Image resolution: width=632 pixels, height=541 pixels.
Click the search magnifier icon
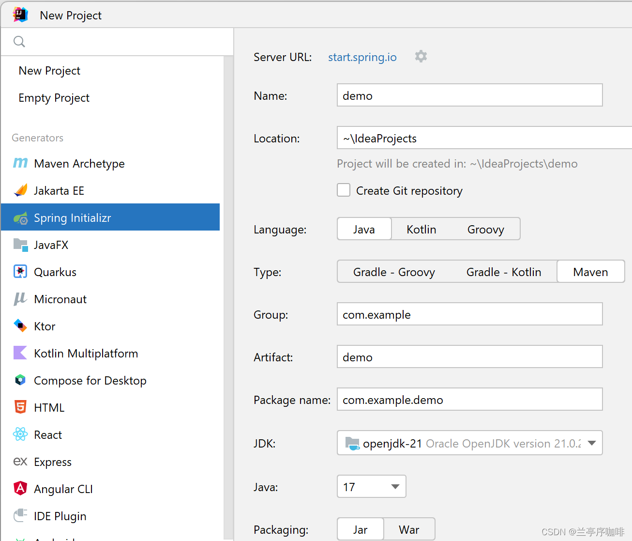click(x=19, y=42)
